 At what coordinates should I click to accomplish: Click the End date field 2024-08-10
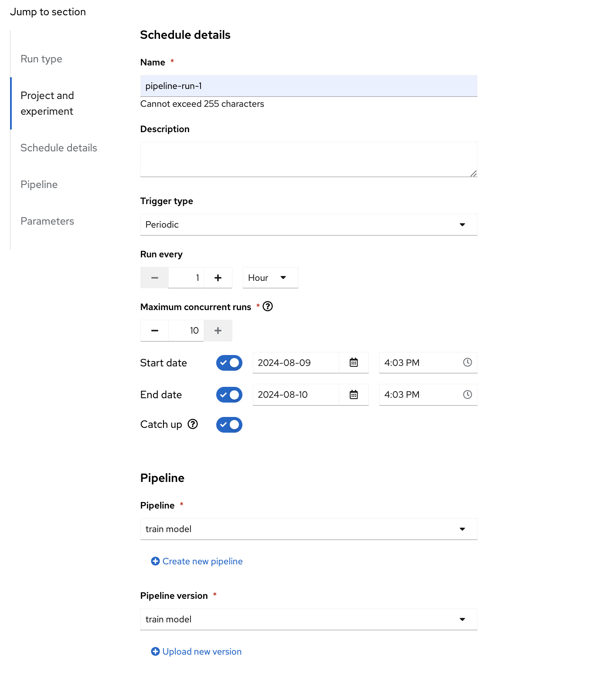point(296,395)
